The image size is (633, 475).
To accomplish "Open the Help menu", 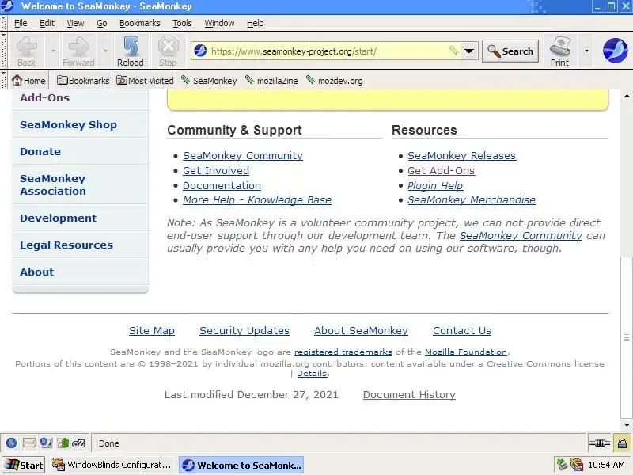I will pos(255,23).
